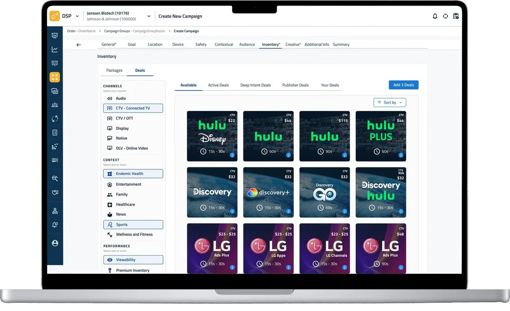Open the settings gear sidebar icon
The width and height of the screenshot is (510, 311).
[55, 225]
